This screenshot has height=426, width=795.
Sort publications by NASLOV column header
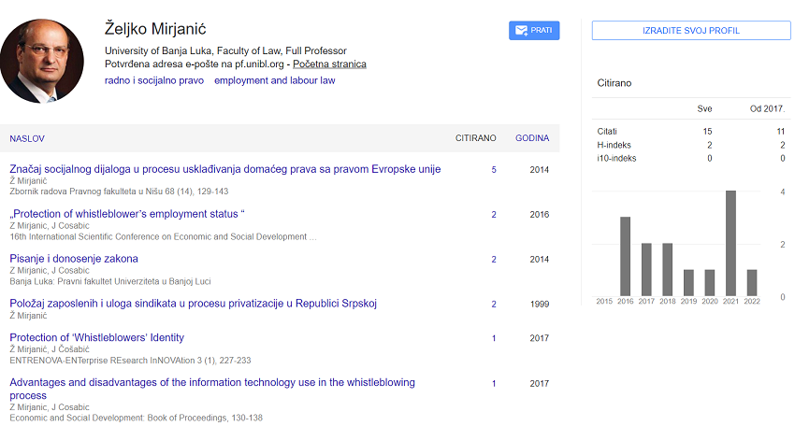[x=27, y=138]
